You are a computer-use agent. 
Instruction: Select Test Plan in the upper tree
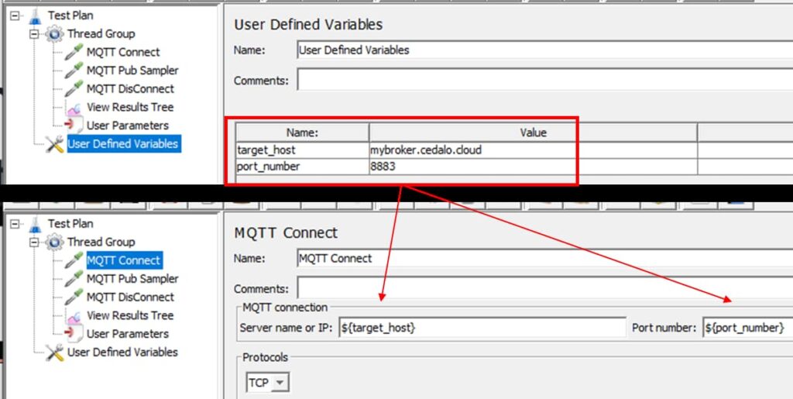click(x=70, y=15)
